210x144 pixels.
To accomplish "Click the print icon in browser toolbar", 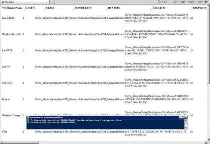I will tap(176, 2).
